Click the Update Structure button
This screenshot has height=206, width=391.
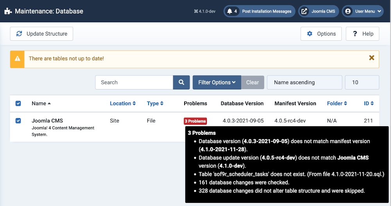point(42,34)
